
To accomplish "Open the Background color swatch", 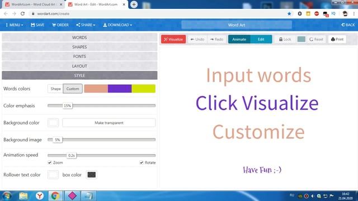I will 53,123.
